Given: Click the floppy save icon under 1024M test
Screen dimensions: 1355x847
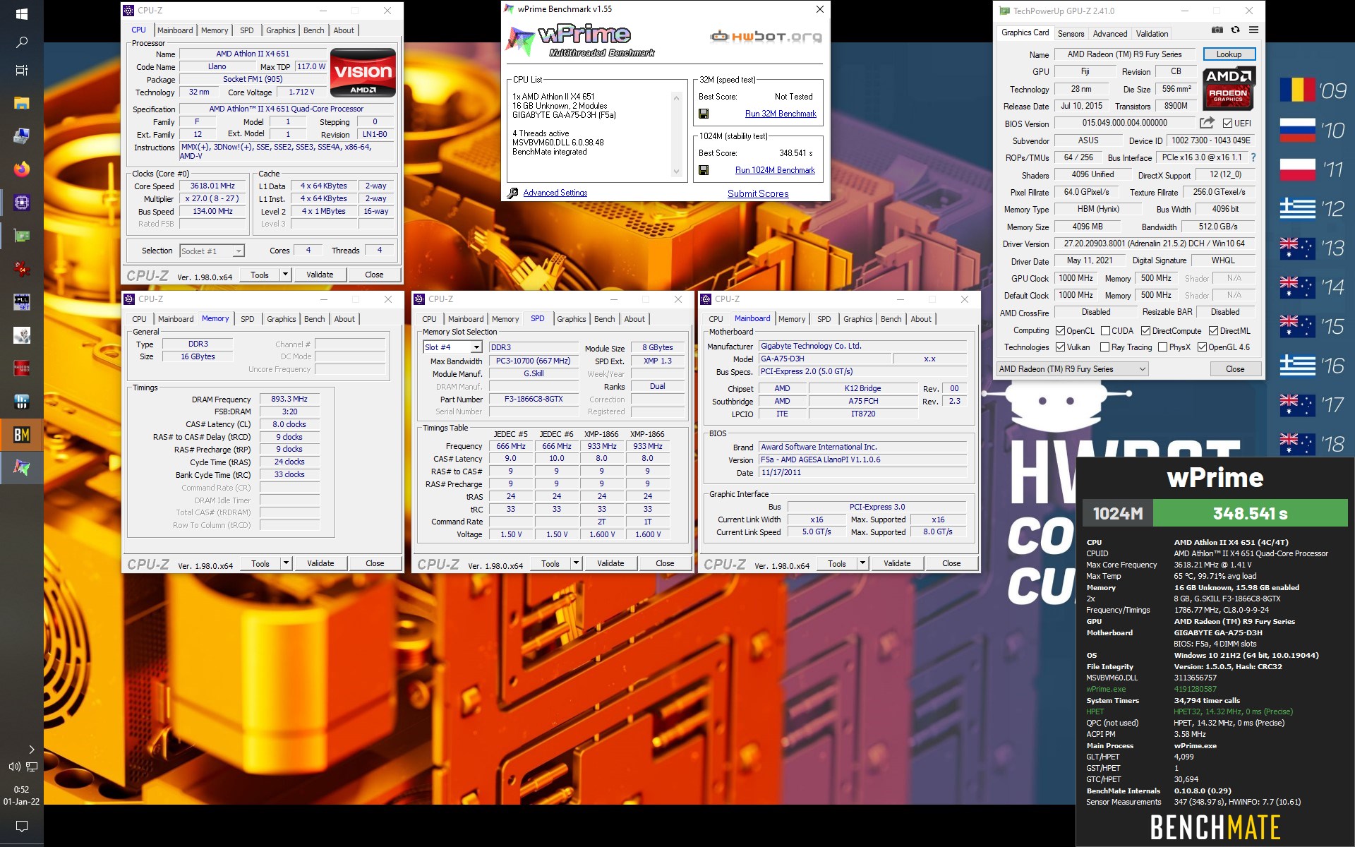Looking at the screenshot, I should click(x=704, y=170).
